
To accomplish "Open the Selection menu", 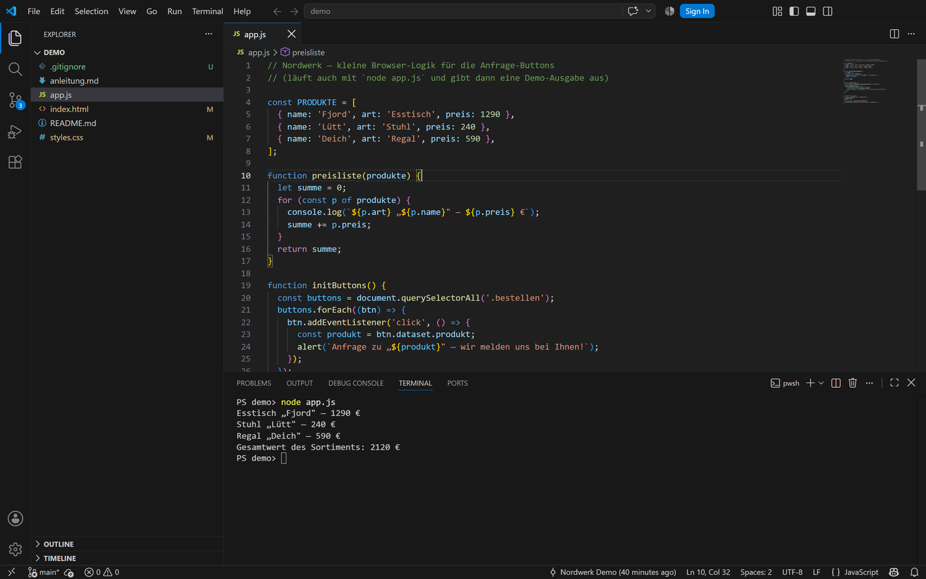I will tap(91, 11).
